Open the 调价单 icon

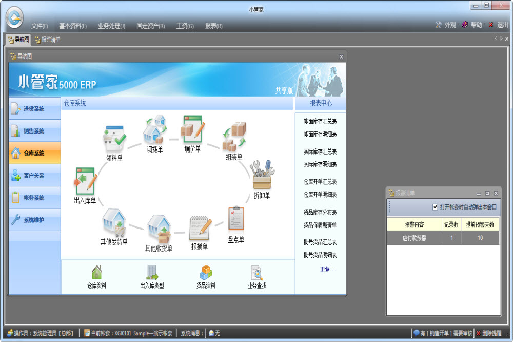click(x=193, y=129)
